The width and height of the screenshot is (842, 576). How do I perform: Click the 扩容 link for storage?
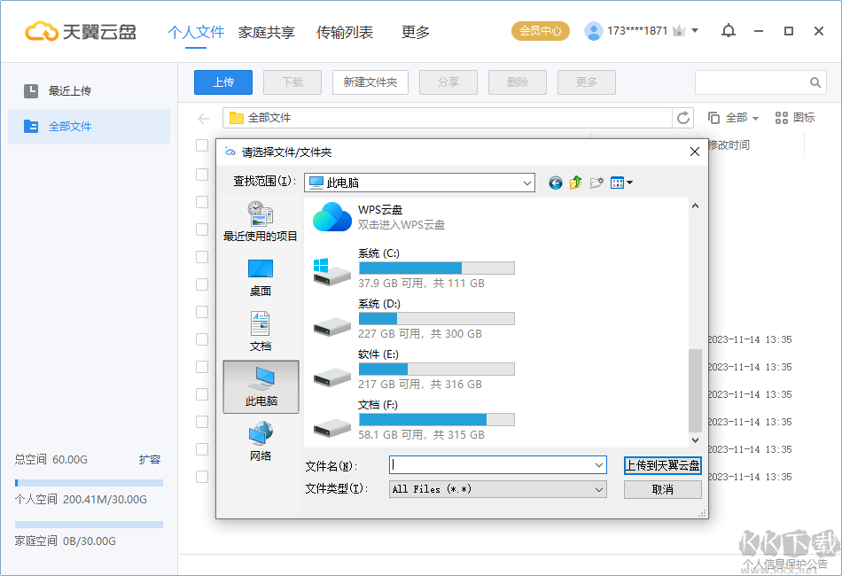pyautogui.click(x=151, y=460)
